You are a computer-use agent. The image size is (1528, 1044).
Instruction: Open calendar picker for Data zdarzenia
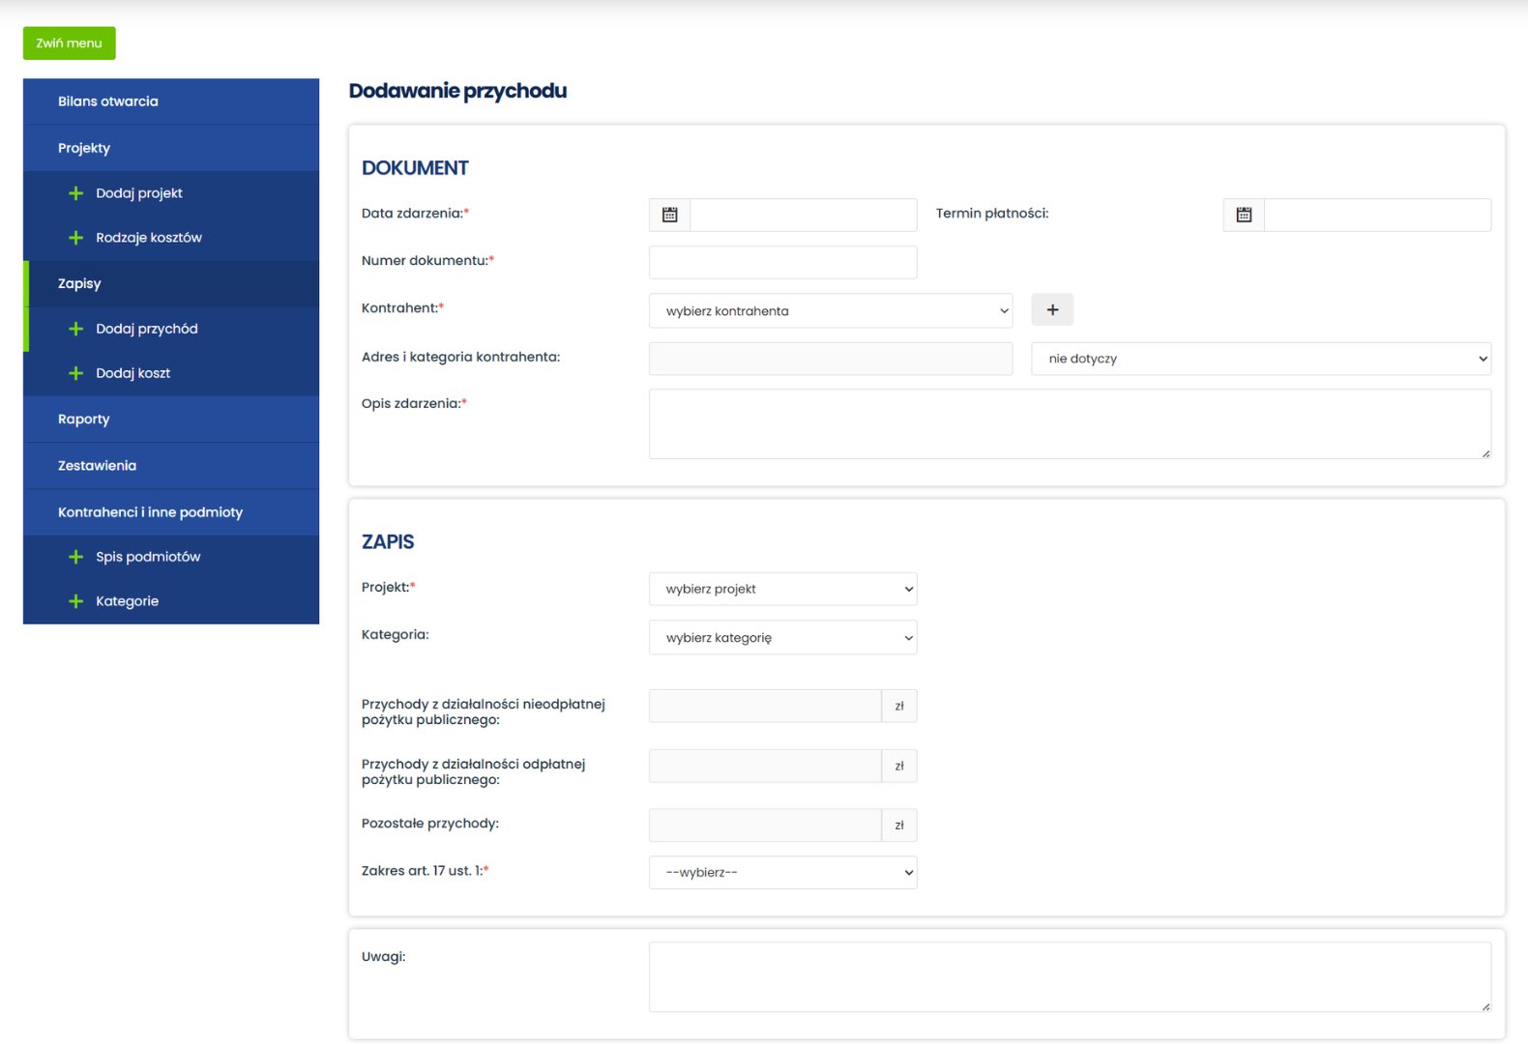669,215
